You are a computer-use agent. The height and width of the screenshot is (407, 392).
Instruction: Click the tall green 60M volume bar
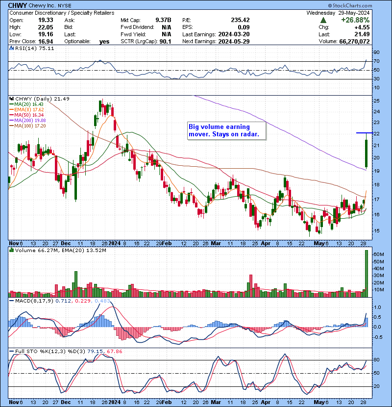click(x=367, y=274)
